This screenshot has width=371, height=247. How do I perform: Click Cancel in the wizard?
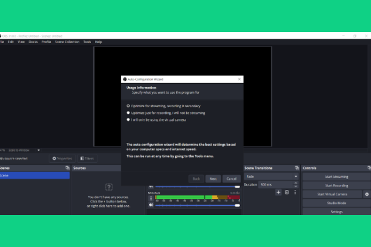point(231,179)
